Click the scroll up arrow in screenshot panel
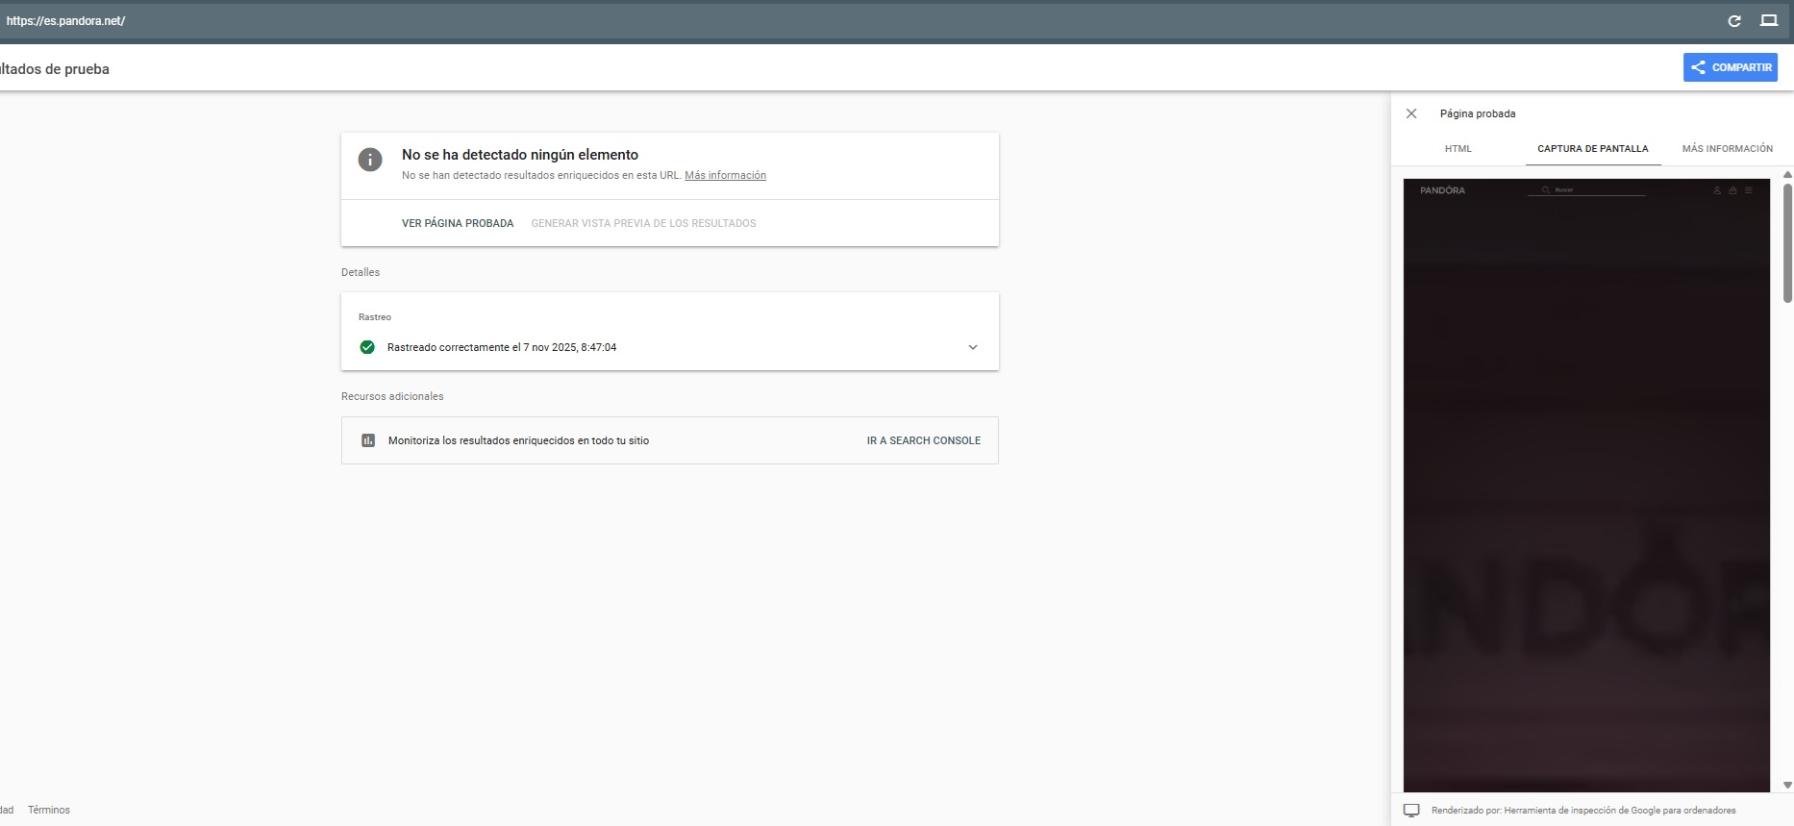The width and height of the screenshot is (1794, 826). click(1787, 175)
